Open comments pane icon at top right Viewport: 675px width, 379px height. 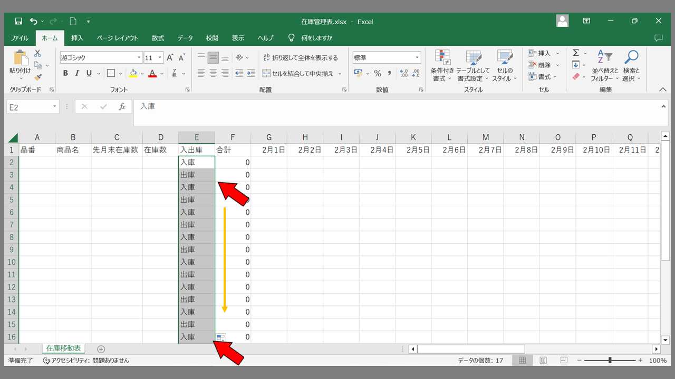[658, 38]
